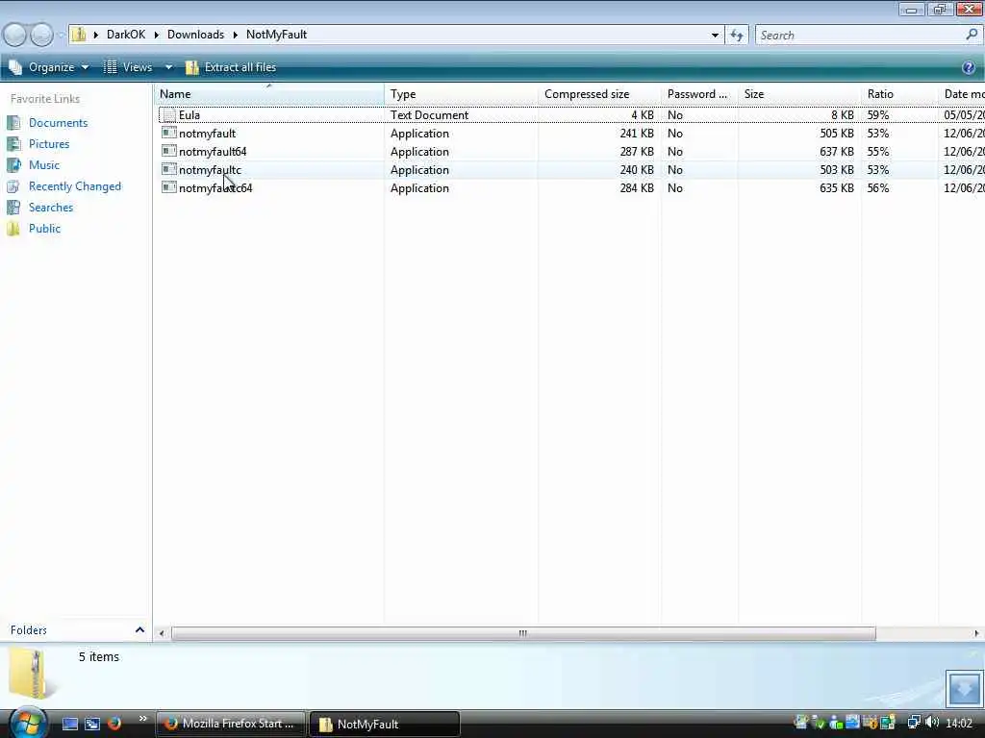This screenshot has height=738, width=985.
Task: Open Recently Changed favorite link
Action: coord(75,186)
